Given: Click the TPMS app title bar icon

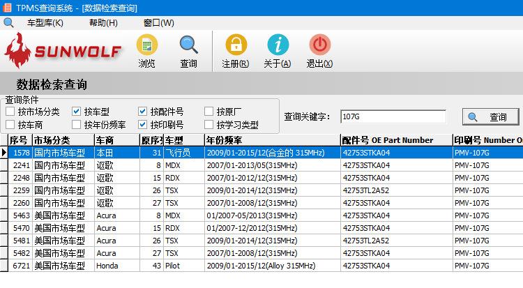Looking at the screenshot, I should click(8, 8).
